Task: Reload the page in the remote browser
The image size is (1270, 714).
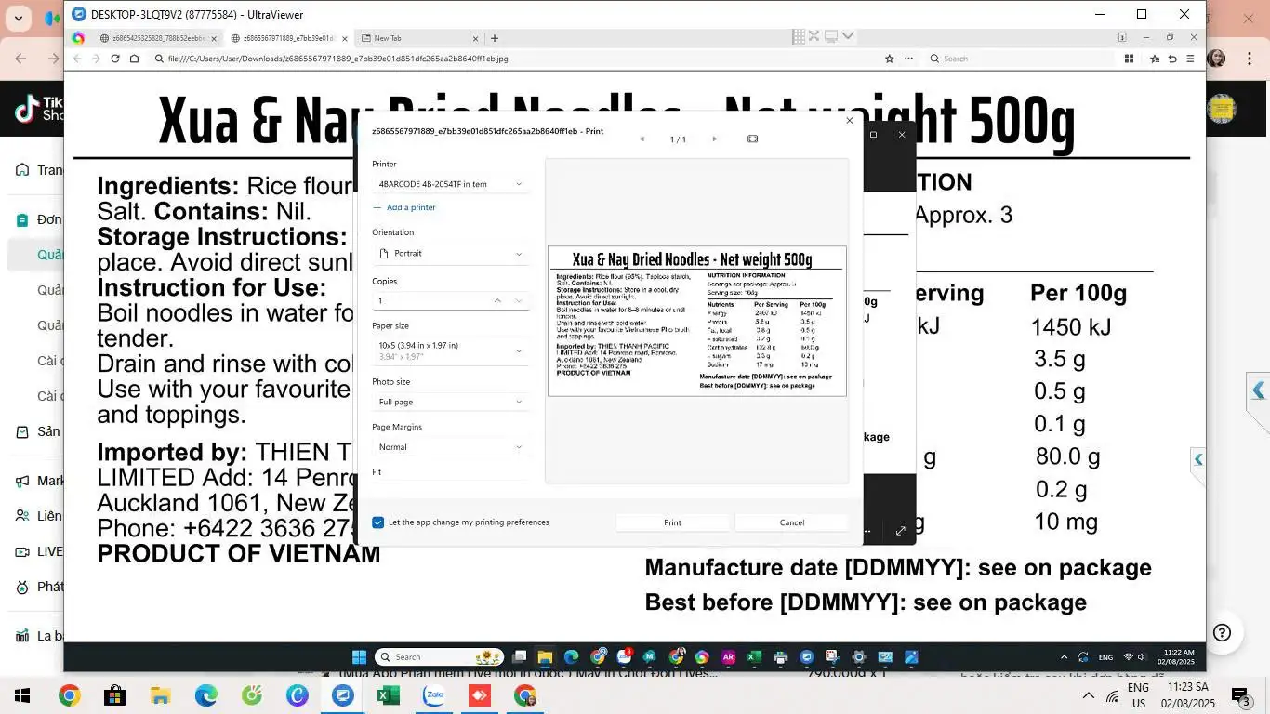Action: [x=115, y=59]
